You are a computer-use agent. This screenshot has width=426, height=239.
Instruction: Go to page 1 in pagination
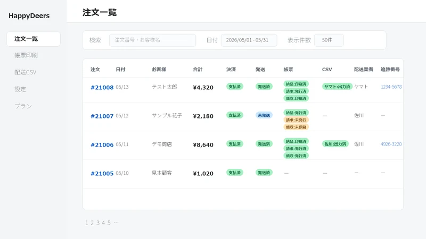tap(87, 223)
